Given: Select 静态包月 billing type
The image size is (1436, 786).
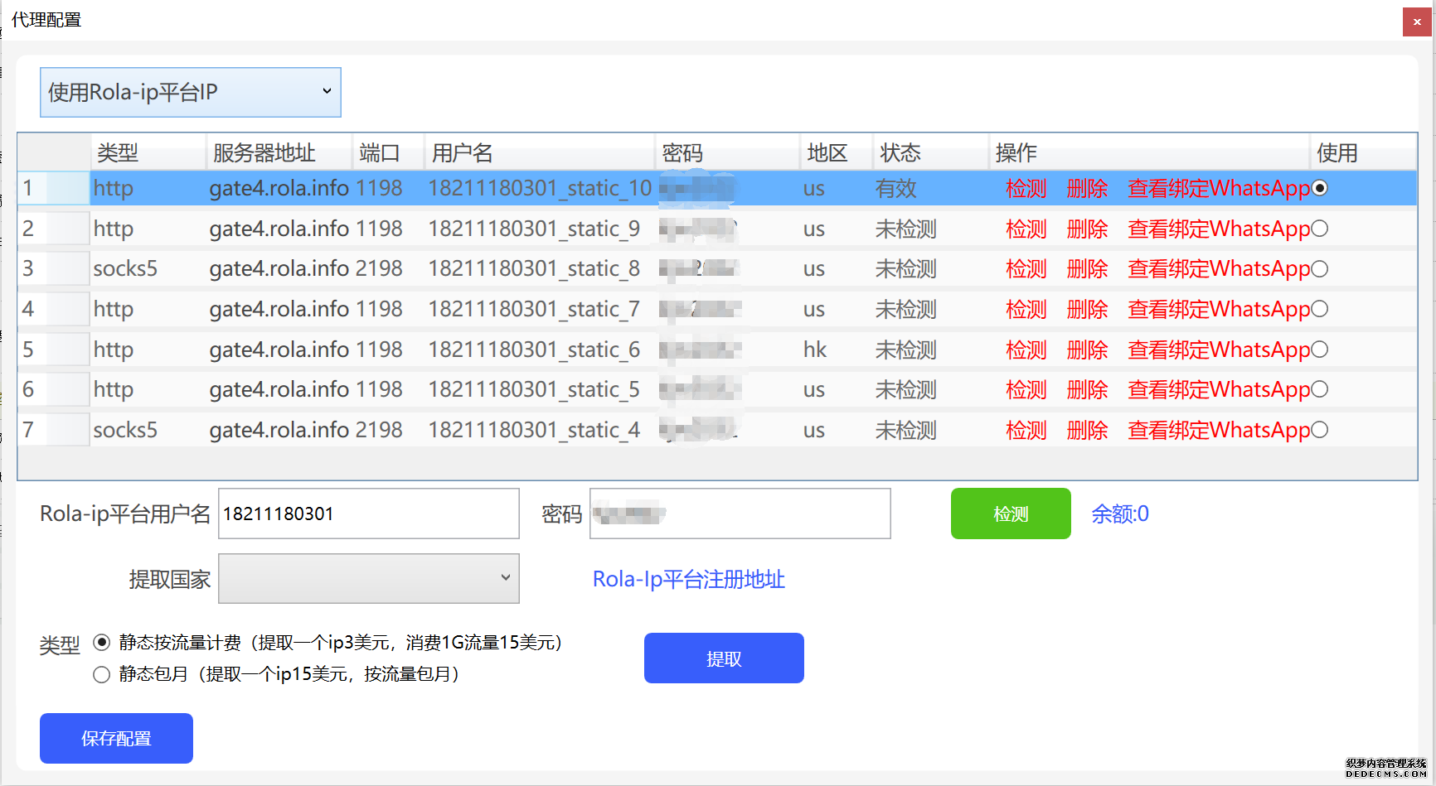Looking at the screenshot, I should click(x=101, y=674).
